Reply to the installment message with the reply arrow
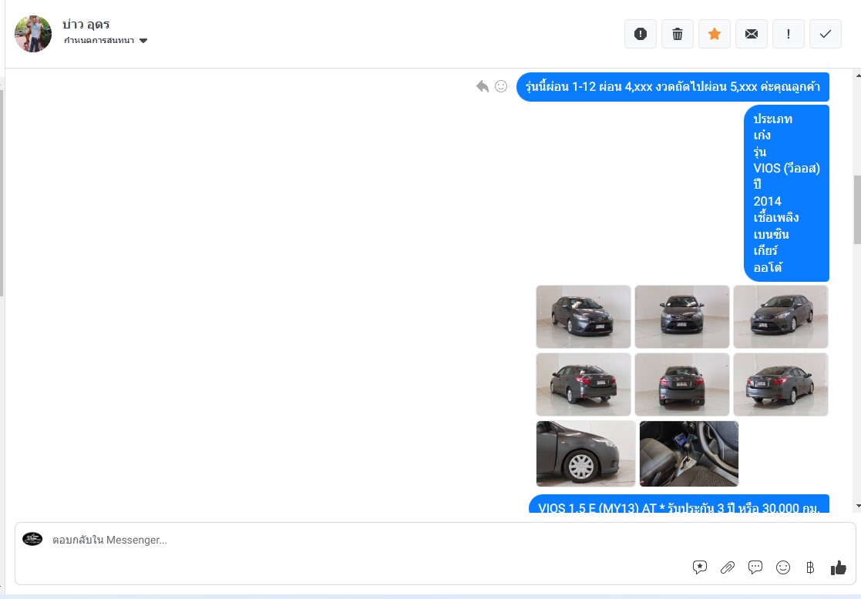861x599 pixels. click(x=482, y=86)
